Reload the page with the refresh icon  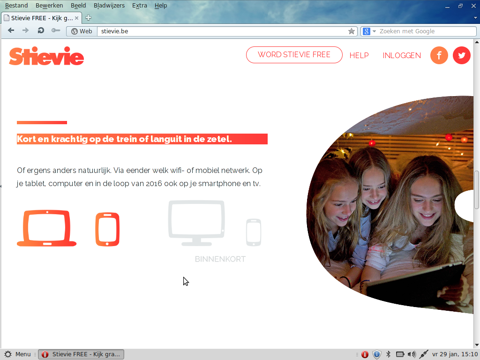41,31
